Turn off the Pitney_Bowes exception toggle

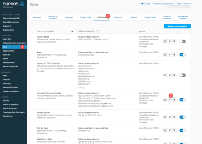[x=183, y=117]
